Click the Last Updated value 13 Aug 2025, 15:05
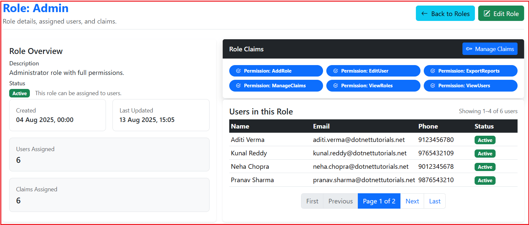The image size is (529, 225). pyautogui.click(x=147, y=120)
